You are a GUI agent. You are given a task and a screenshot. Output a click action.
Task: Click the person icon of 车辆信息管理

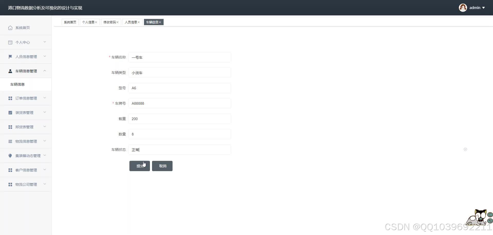coord(10,71)
